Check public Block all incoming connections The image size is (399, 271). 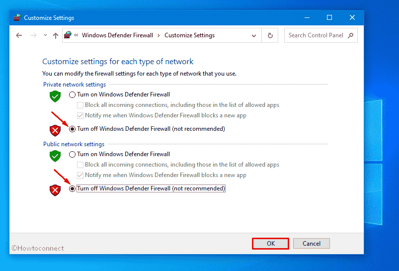pos(80,165)
